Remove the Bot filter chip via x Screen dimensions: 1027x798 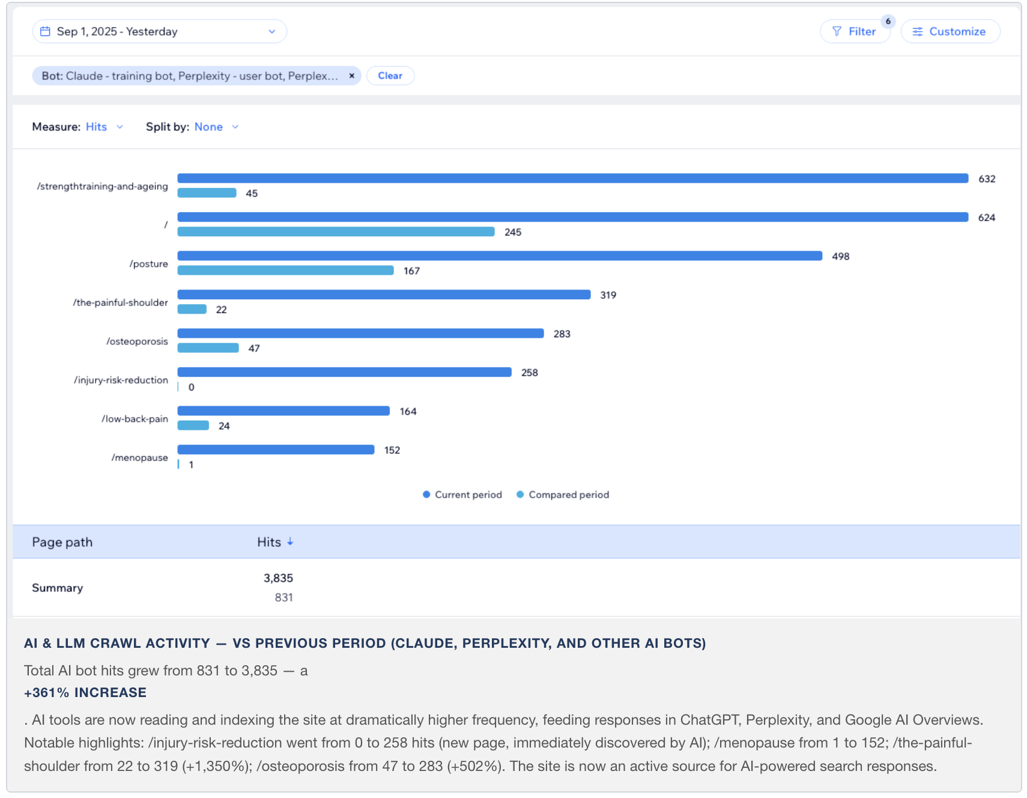(352, 76)
